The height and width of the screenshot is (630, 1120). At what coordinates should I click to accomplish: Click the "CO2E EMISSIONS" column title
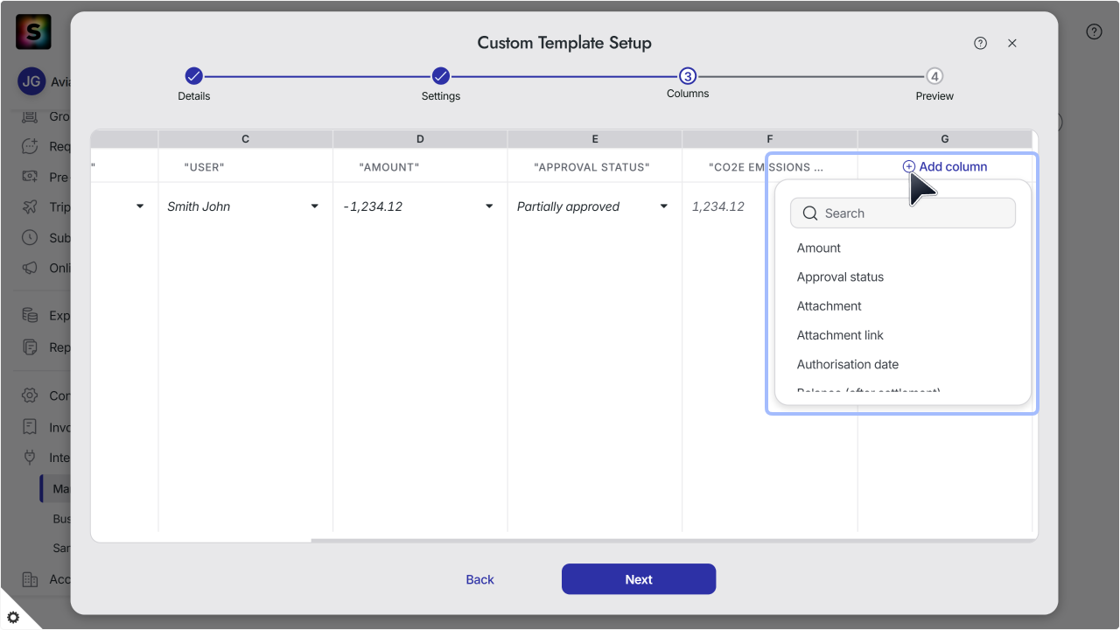766,167
